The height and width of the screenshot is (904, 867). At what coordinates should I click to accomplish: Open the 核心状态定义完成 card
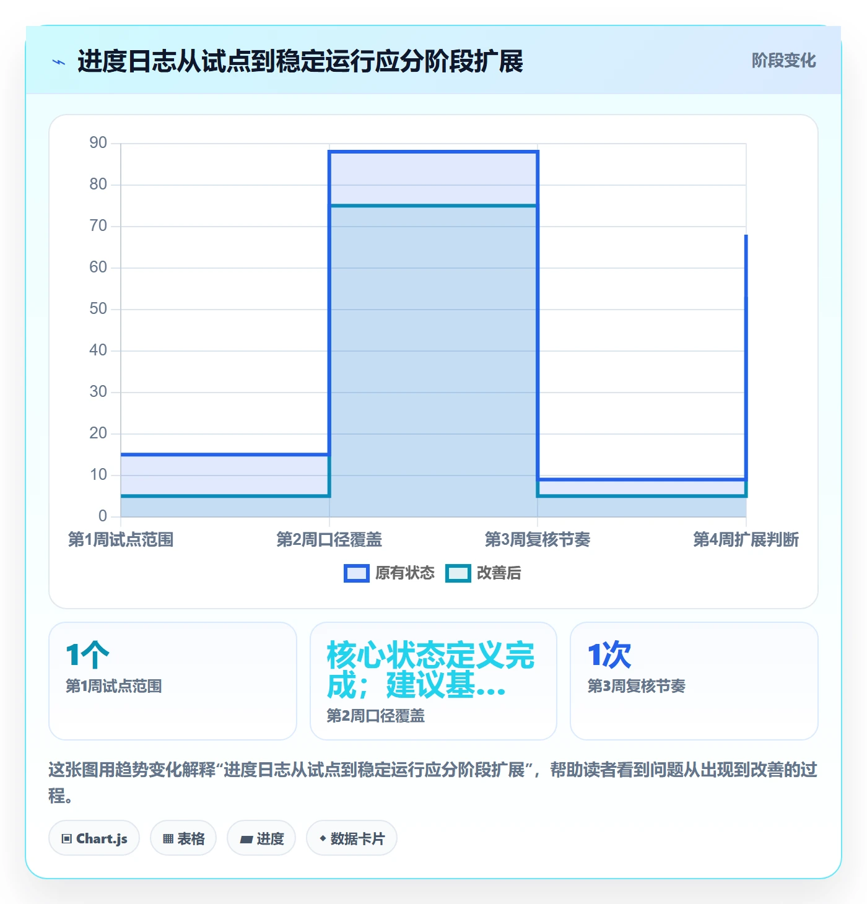point(434,681)
